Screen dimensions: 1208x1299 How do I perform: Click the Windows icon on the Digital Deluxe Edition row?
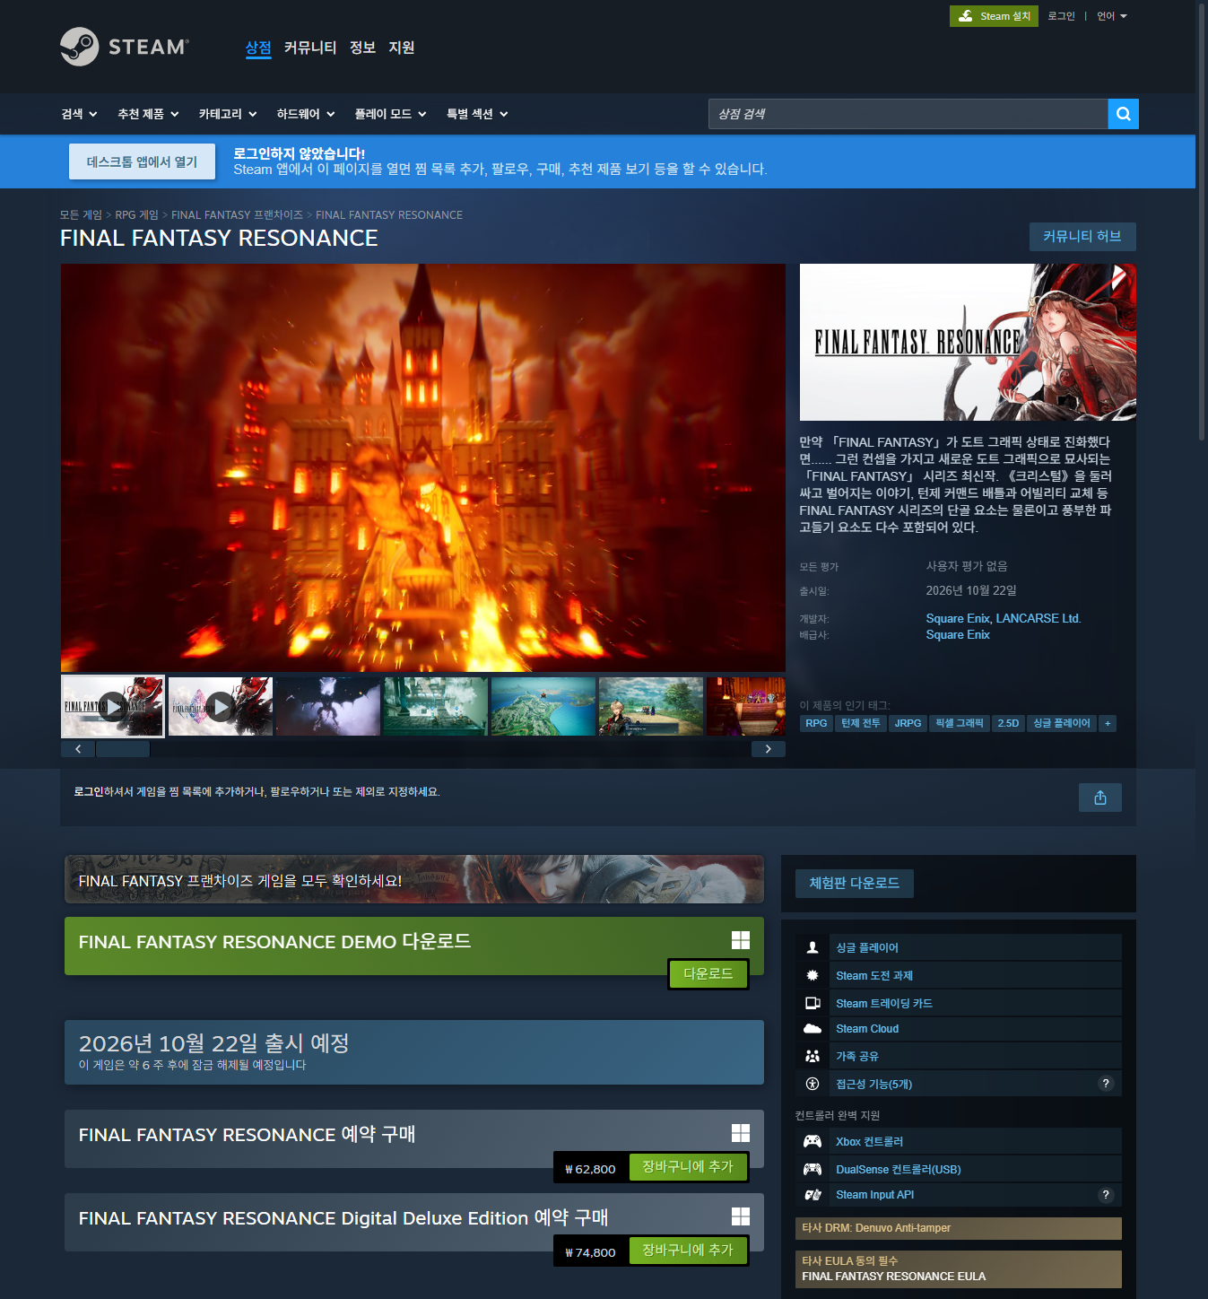[x=741, y=1216]
